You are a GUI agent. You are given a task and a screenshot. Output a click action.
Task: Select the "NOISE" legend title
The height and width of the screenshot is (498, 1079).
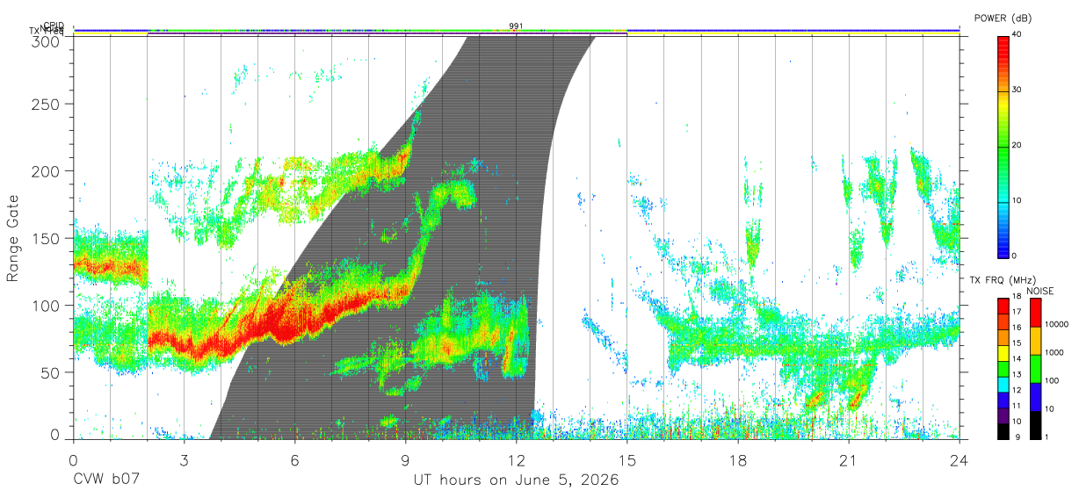(1039, 291)
